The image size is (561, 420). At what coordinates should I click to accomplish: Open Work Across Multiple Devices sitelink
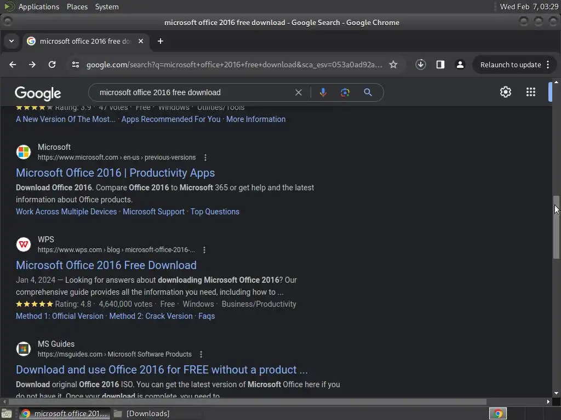tap(66, 212)
